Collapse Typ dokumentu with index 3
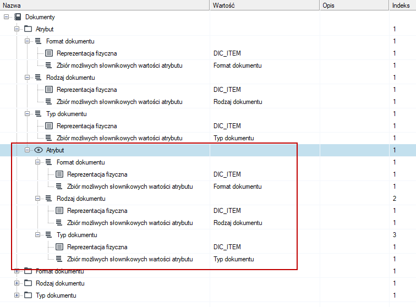This screenshot has height=307, width=416. click(x=37, y=235)
